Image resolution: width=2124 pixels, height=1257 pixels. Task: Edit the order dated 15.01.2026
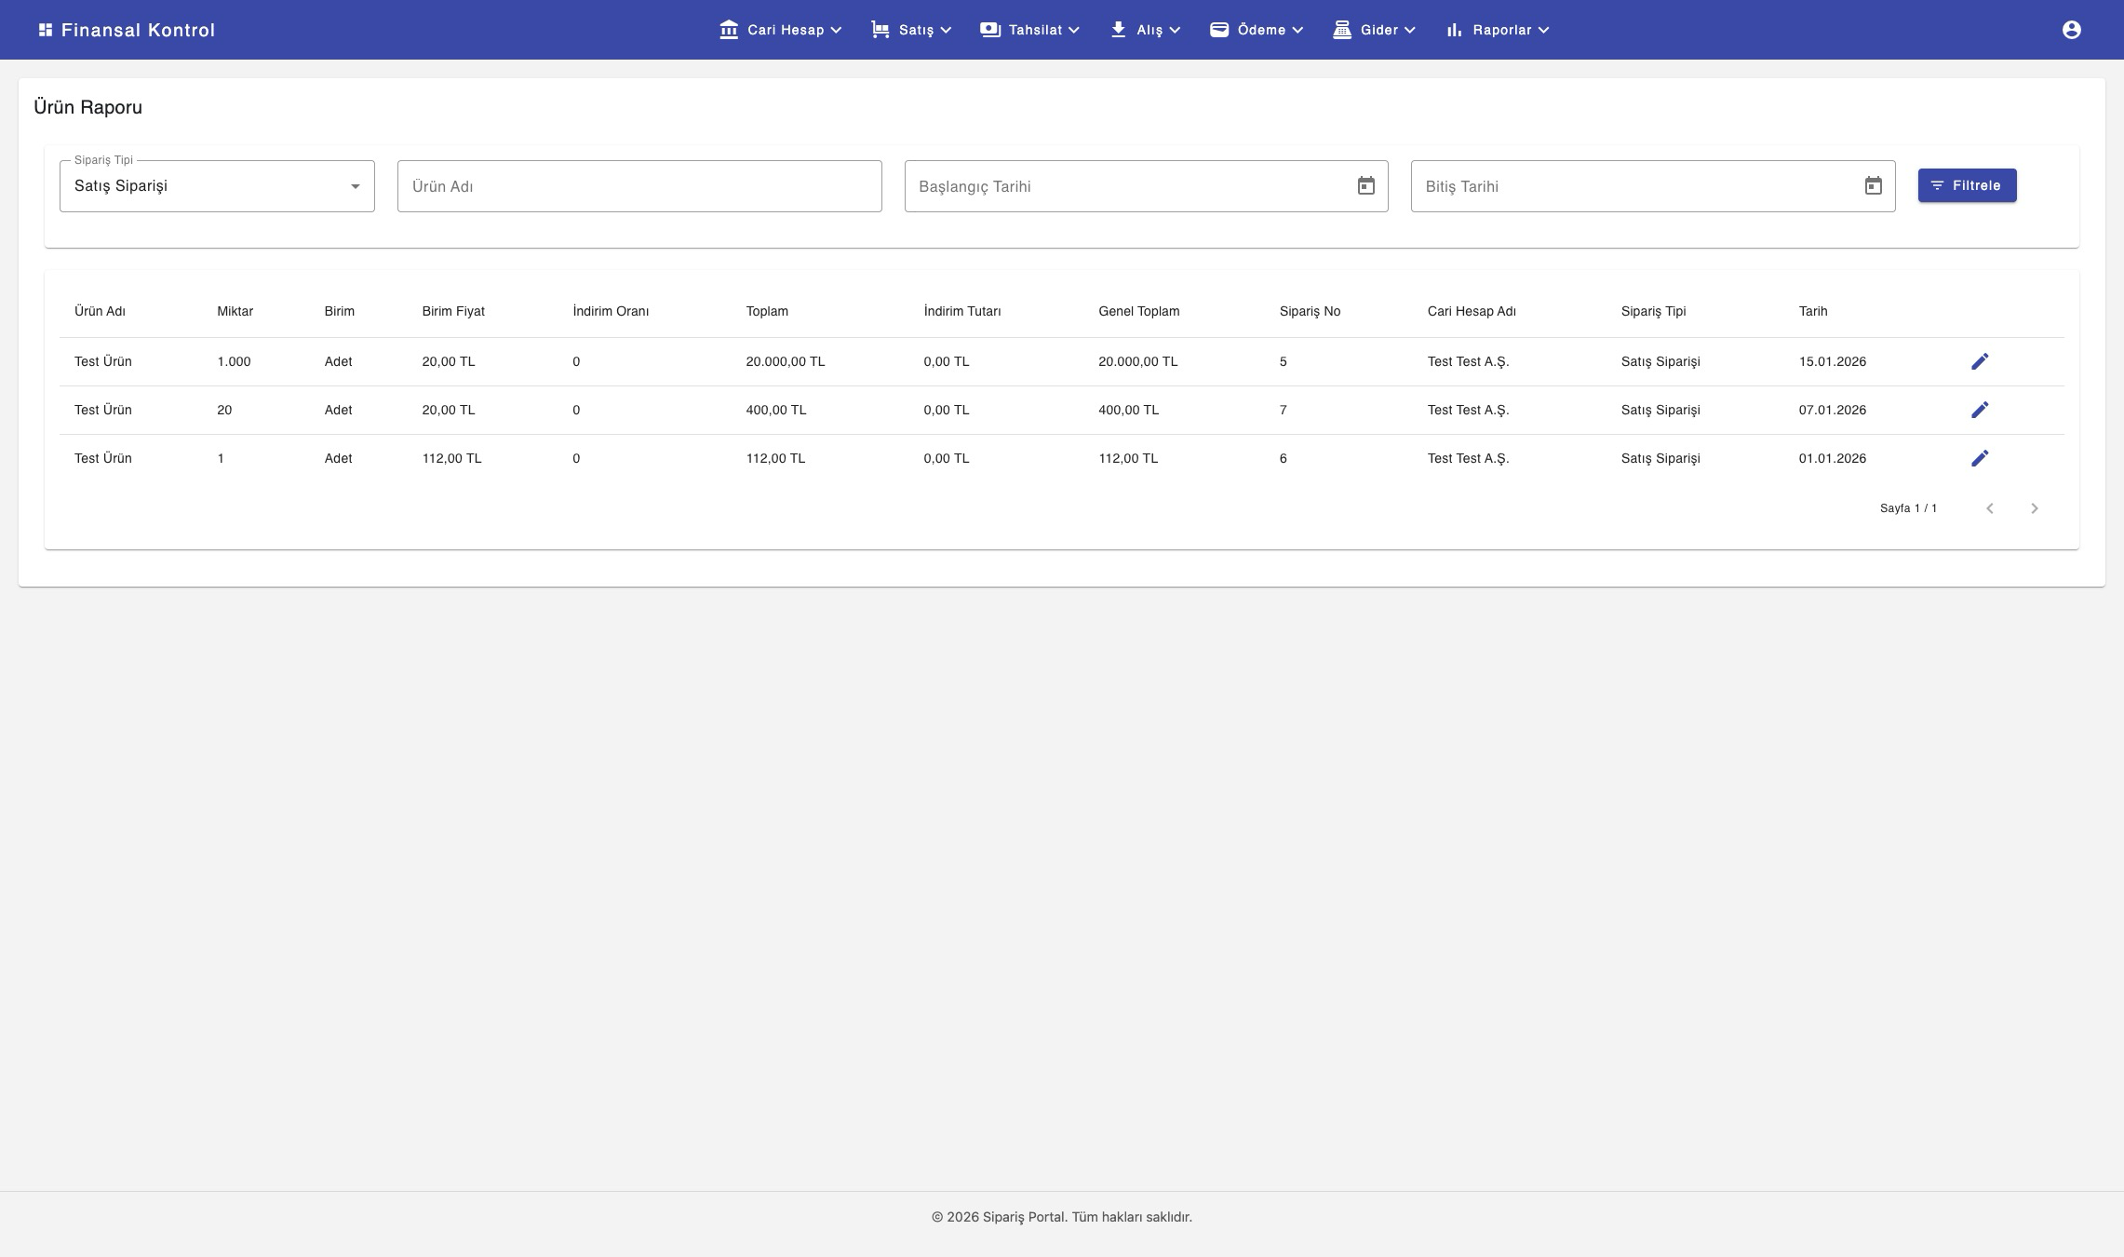(1980, 361)
